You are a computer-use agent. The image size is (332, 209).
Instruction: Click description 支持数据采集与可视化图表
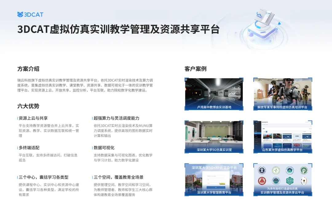click(x=123, y=158)
